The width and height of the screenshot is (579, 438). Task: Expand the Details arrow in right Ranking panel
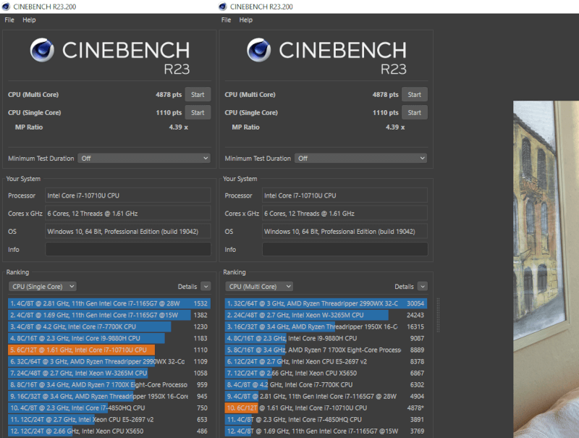(423, 287)
